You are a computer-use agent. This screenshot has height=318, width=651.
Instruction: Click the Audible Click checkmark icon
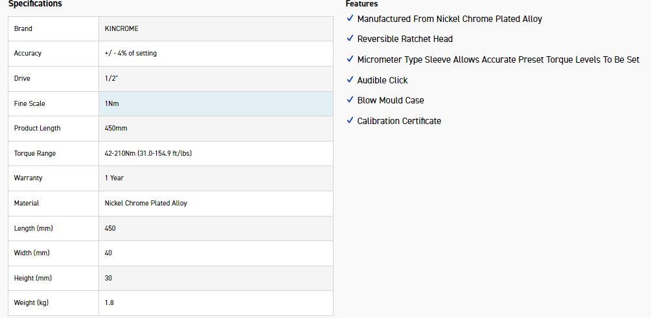tap(350, 80)
